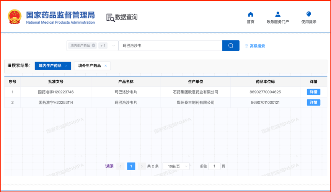Click 玛巴洛沙韦片 in row 1
This screenshot has width=331, height=192.
pyautogui.click(x=126, y=92)
